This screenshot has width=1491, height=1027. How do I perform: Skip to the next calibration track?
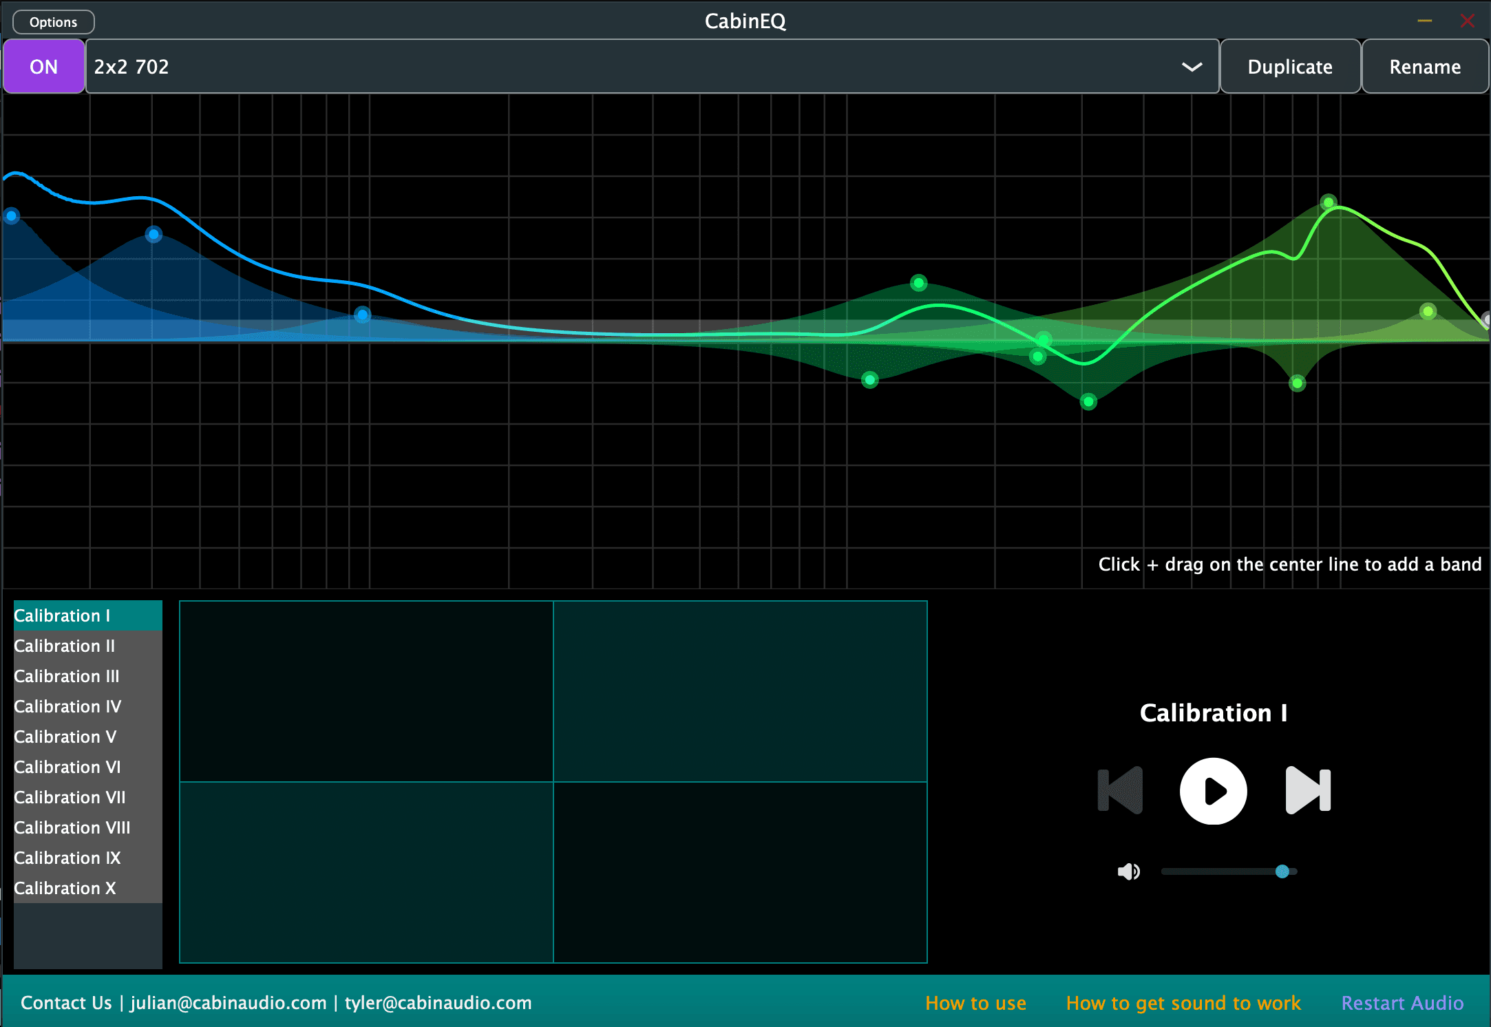pyautogui.click(x=1308, y=790)
